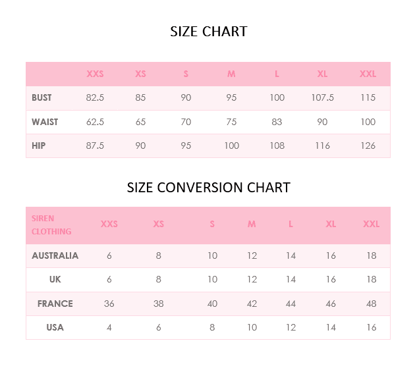Select the WAIST row label
Viewport: 417px width, 374px height.
point(45,122)
